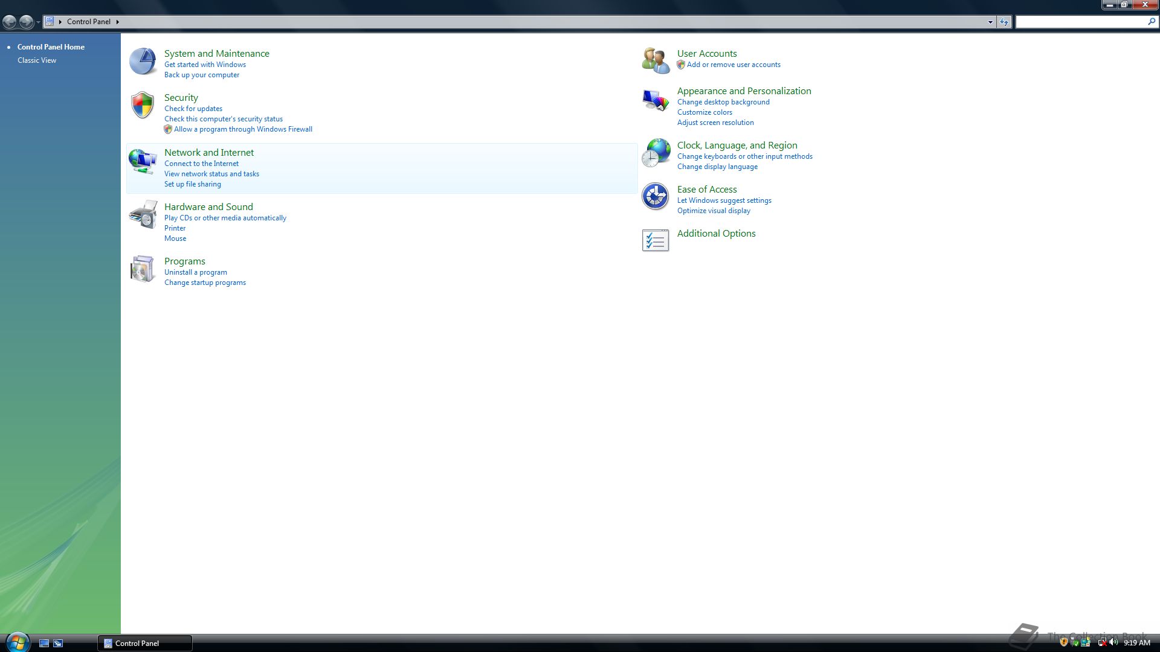Open the Windows Start orb
Image resolution: width=1160 pixels, height=652 pixels.
point(18,642)
